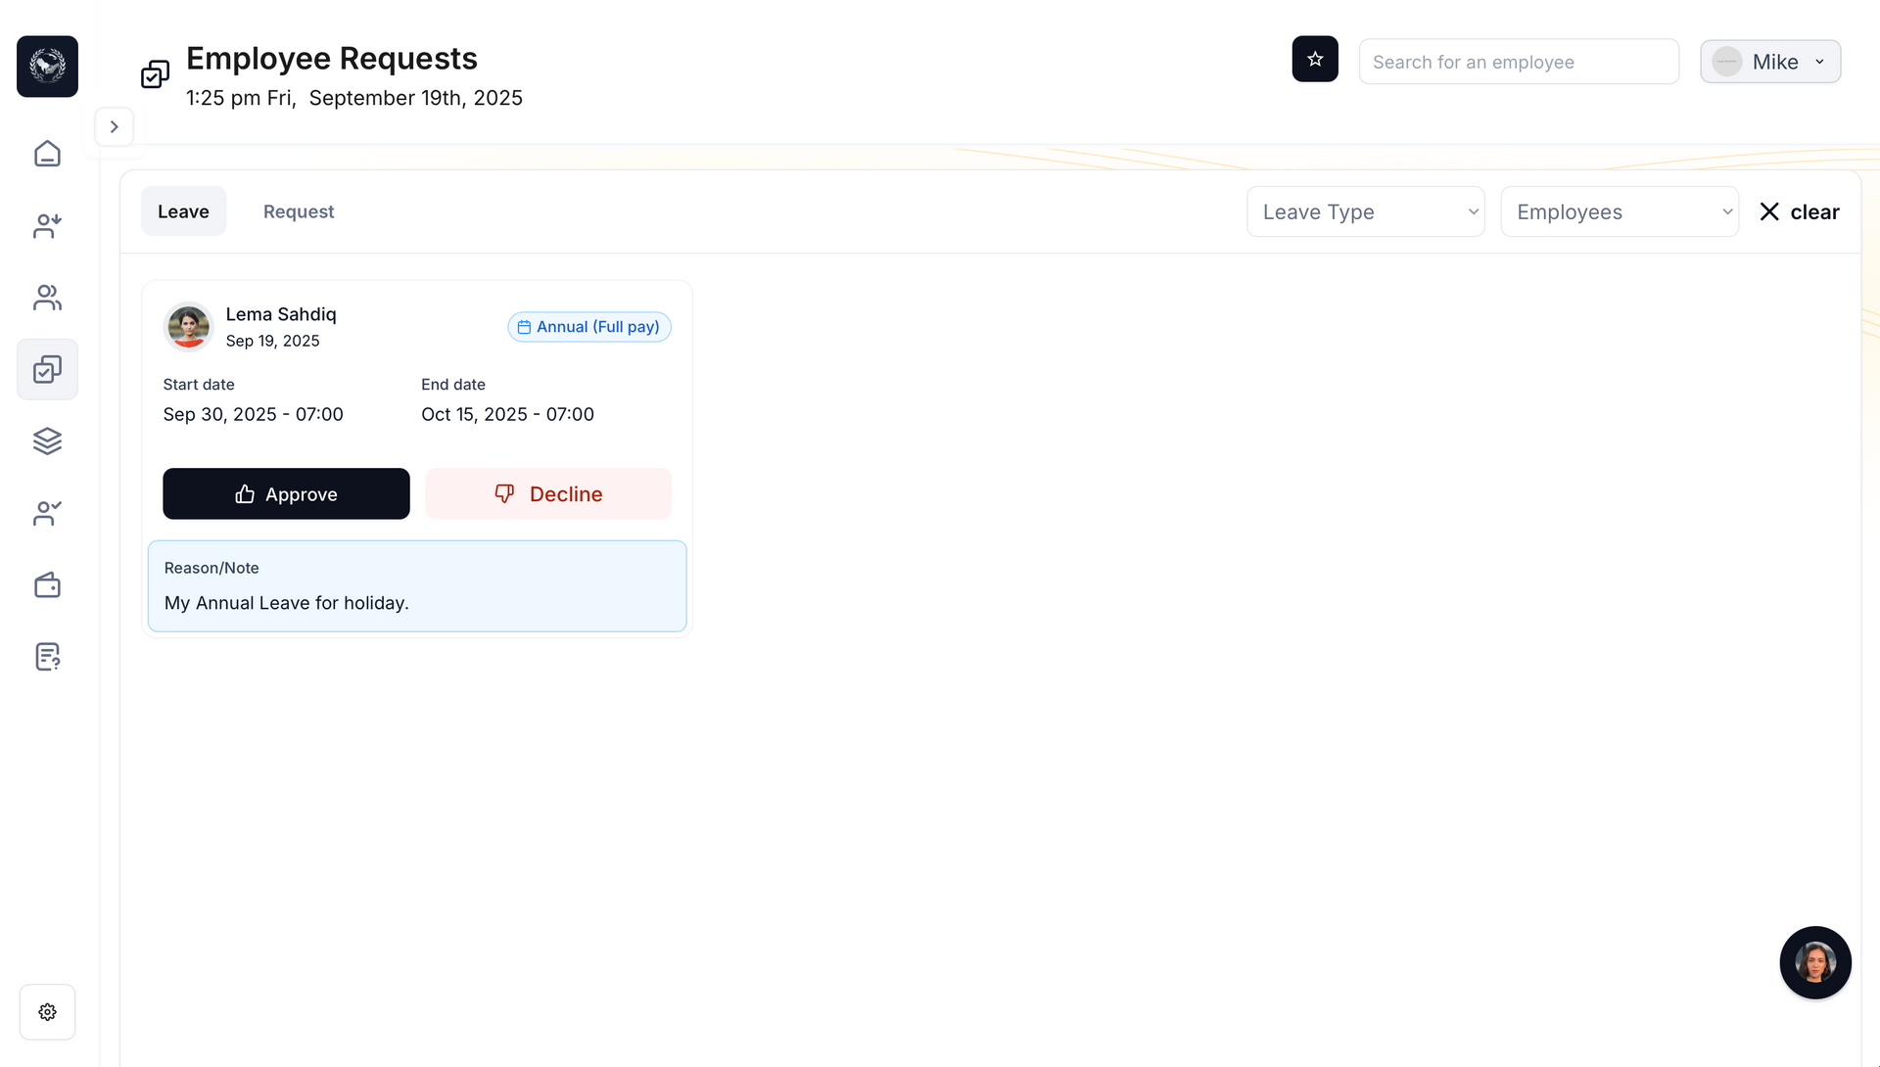The width and height of the screenshot is (1880, 1067).
Task: Expand the sidebar with chevron arrow
Action: tap(114, 126)
